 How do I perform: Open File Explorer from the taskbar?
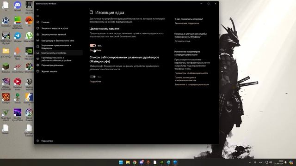128,162
